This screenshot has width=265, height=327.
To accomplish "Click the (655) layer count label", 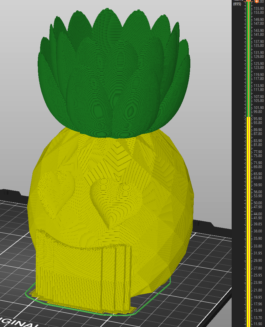I will (237, 4).
